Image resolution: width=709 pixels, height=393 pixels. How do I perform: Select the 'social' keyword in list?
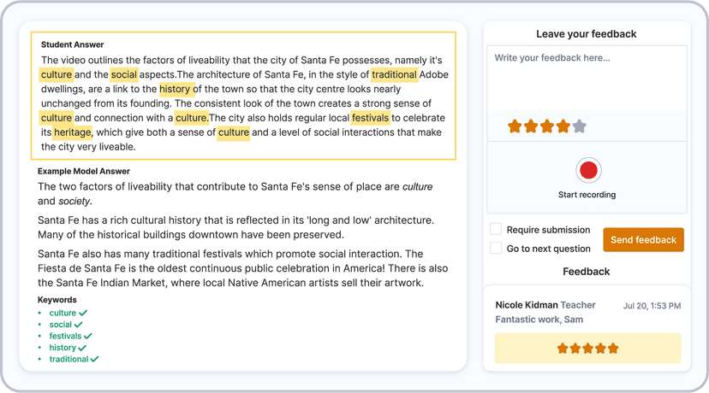tap(61, 325)
